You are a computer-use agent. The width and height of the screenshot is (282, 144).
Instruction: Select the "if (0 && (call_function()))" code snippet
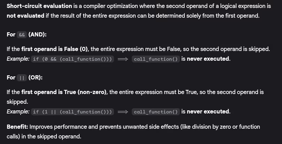(73, 59)
